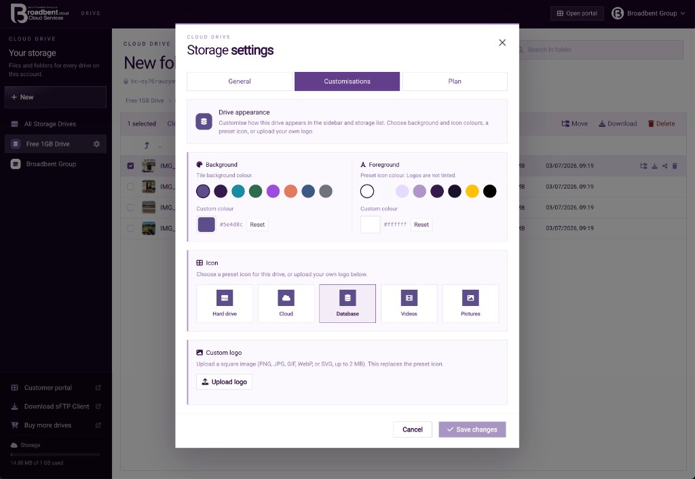Open the Free 1GB Drive settings gear
The width and height of the screenshot is (695, 479).
[96, 144]
